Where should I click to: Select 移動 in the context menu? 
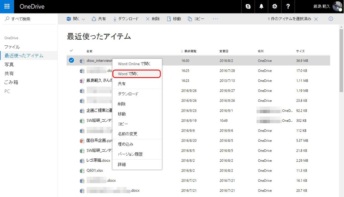[x=137, y=114]
